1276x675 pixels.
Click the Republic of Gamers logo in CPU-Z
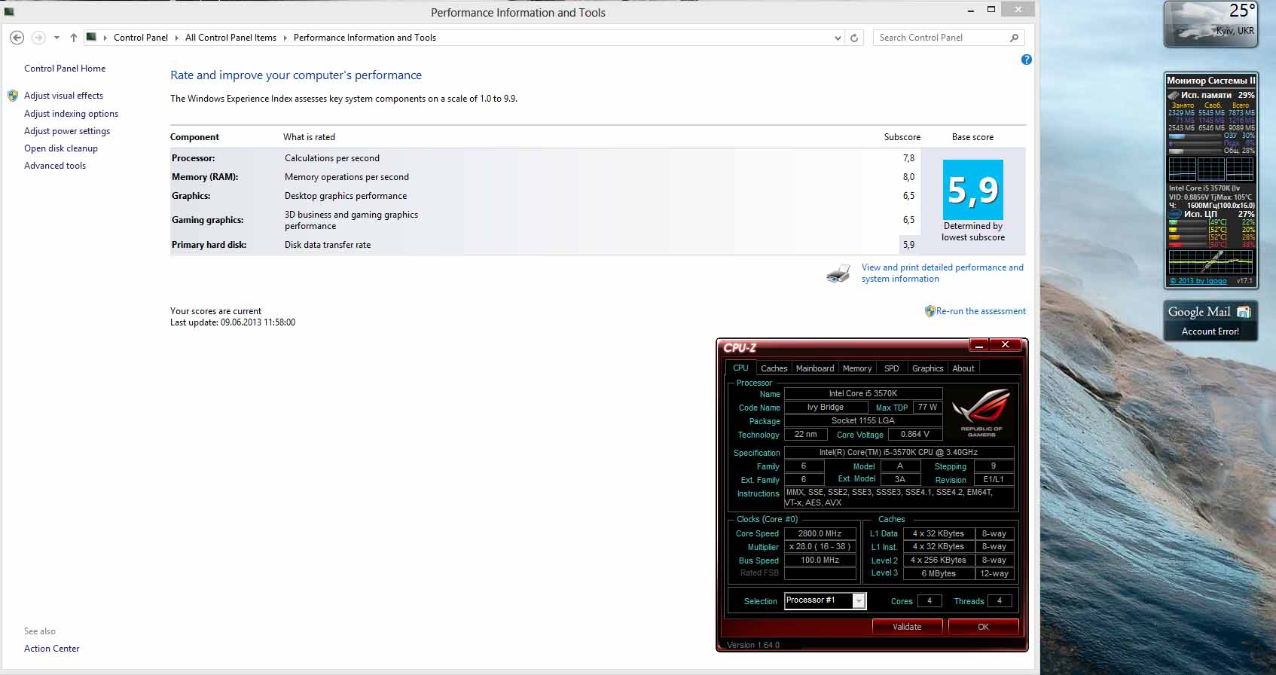pos(981,412)
